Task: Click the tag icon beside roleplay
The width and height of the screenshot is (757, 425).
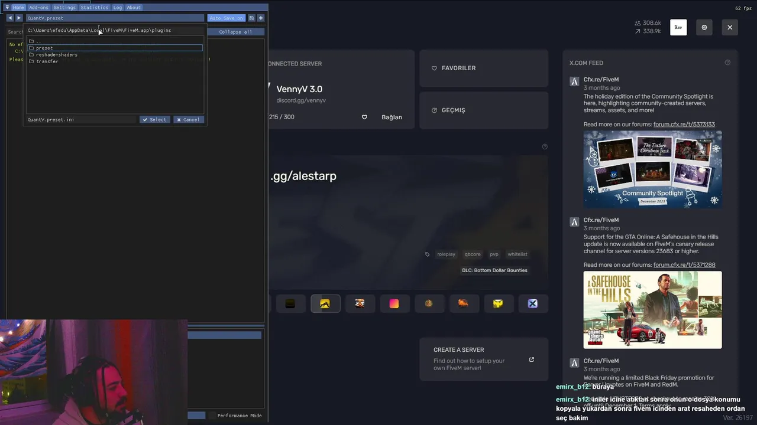Action: click(x=428, y=254)
